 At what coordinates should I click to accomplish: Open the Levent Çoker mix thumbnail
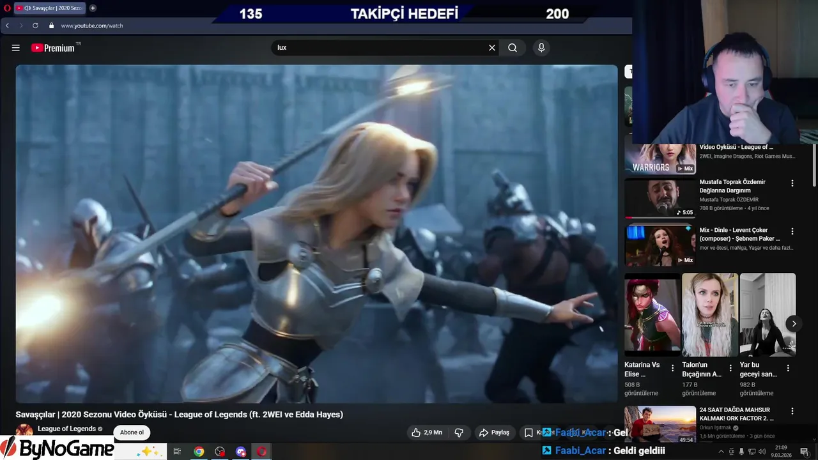click(x=660, y=245)
